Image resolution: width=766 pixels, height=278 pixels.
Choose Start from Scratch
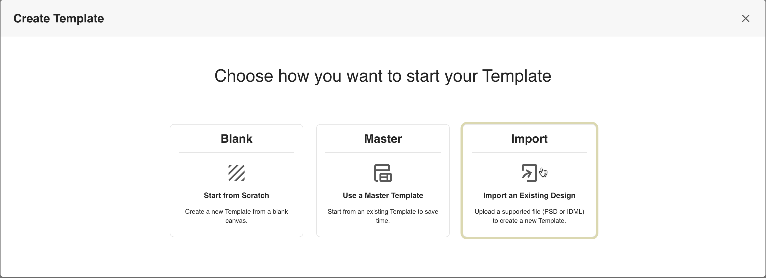pyautogui.click(x=236, y=195)
